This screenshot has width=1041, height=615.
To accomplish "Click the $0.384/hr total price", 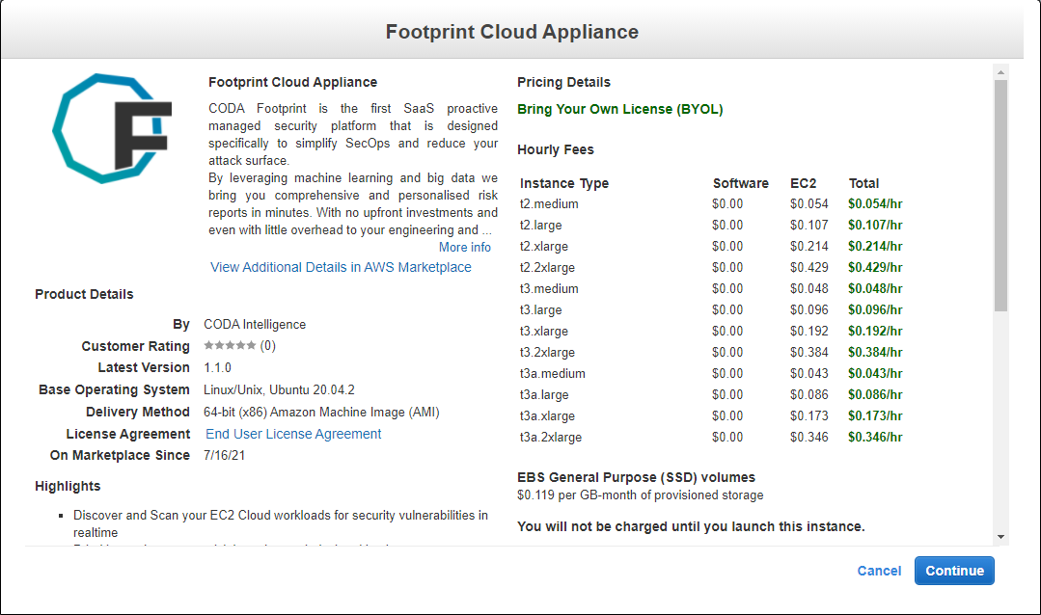I will point(875,352).
